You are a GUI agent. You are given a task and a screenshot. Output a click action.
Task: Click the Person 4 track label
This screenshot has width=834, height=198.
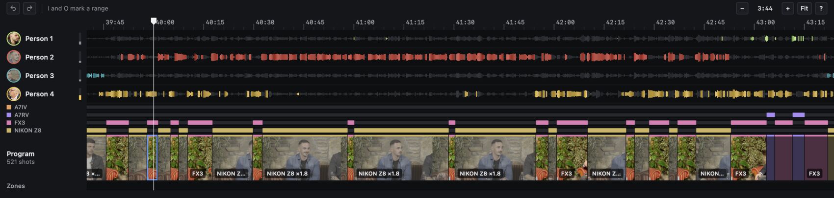coord(40,94)
